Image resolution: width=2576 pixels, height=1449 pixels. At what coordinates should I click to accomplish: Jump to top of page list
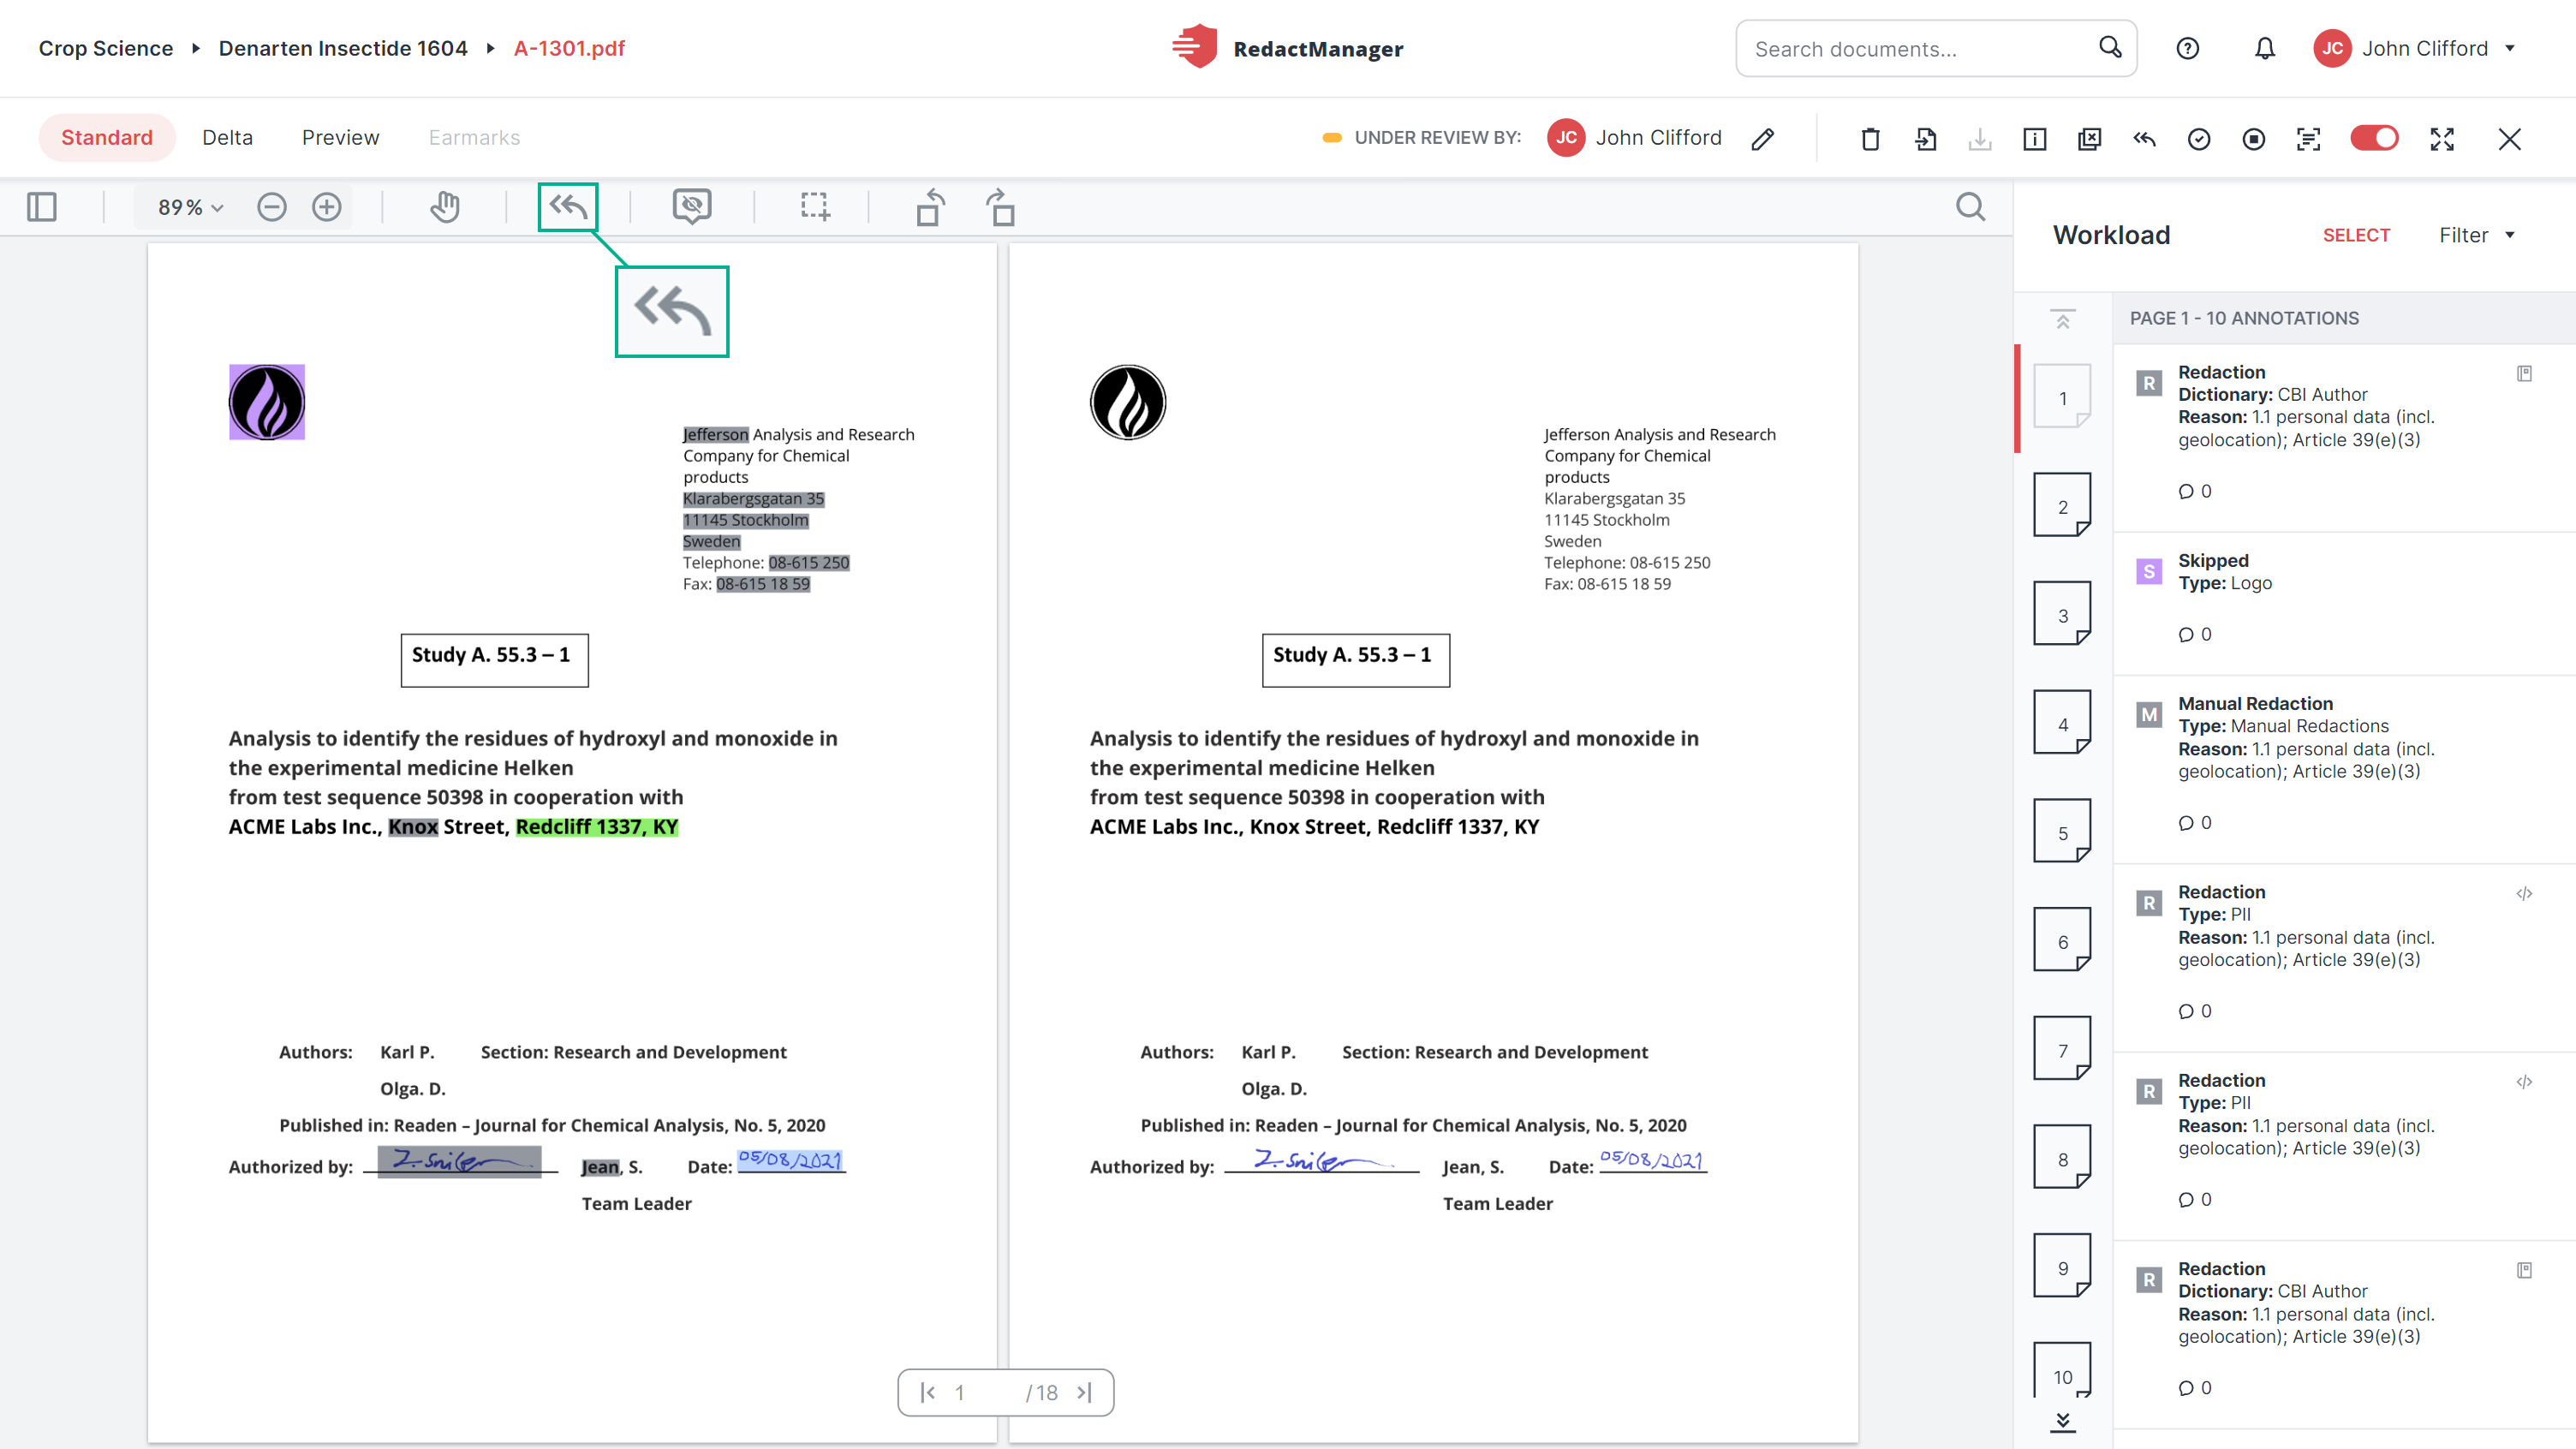pyautogui.click(x=2062, y=319)
